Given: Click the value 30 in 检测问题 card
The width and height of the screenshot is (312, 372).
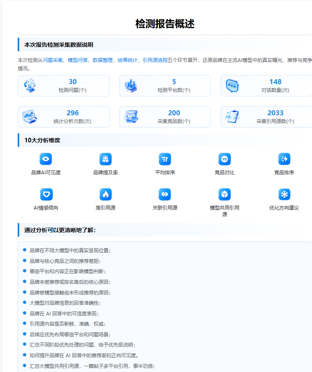Looking at the screenshot, I should tap(73, 82).
